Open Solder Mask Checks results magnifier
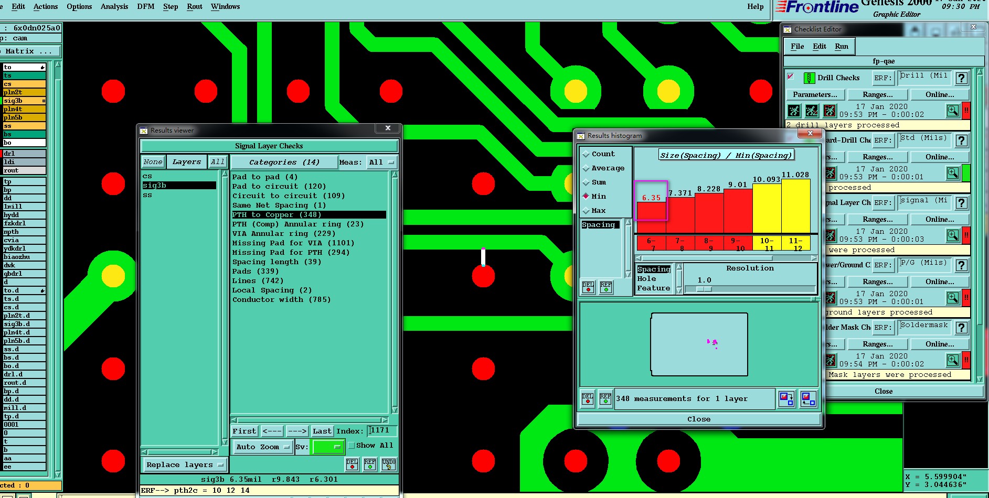Image resolution: width=989 pixels, height=498 pixels. tap(953, 360)
